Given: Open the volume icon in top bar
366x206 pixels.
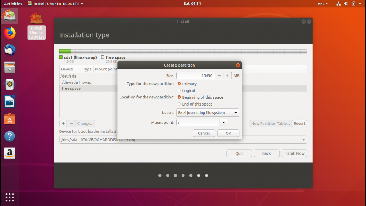Looking at the screenshot, I should pos(346,4).
